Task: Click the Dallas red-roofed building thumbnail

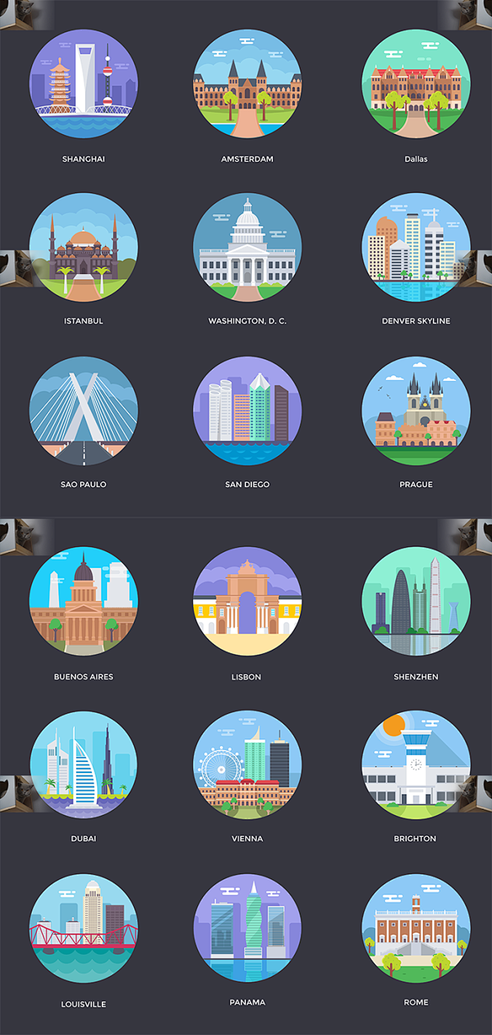Action: (416, 84)
